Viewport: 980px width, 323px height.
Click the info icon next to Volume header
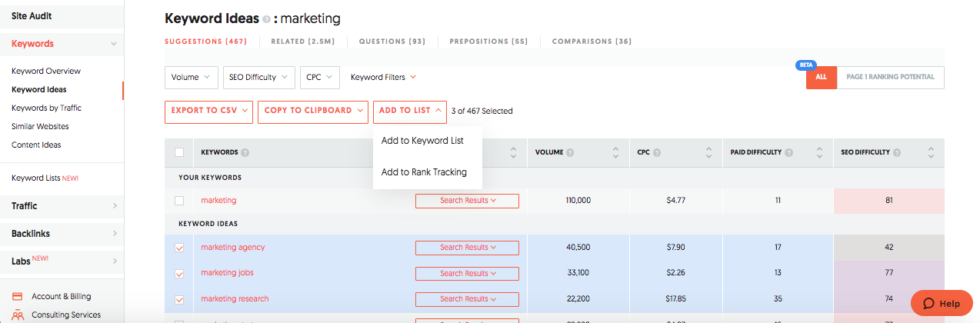click(570, 152)
